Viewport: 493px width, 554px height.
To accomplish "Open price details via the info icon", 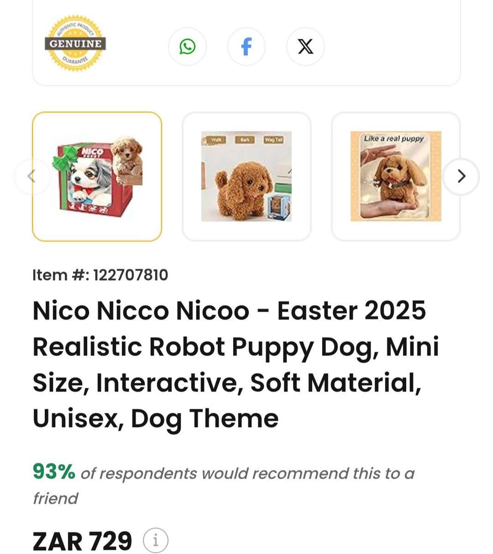I will tap(155, 539).
